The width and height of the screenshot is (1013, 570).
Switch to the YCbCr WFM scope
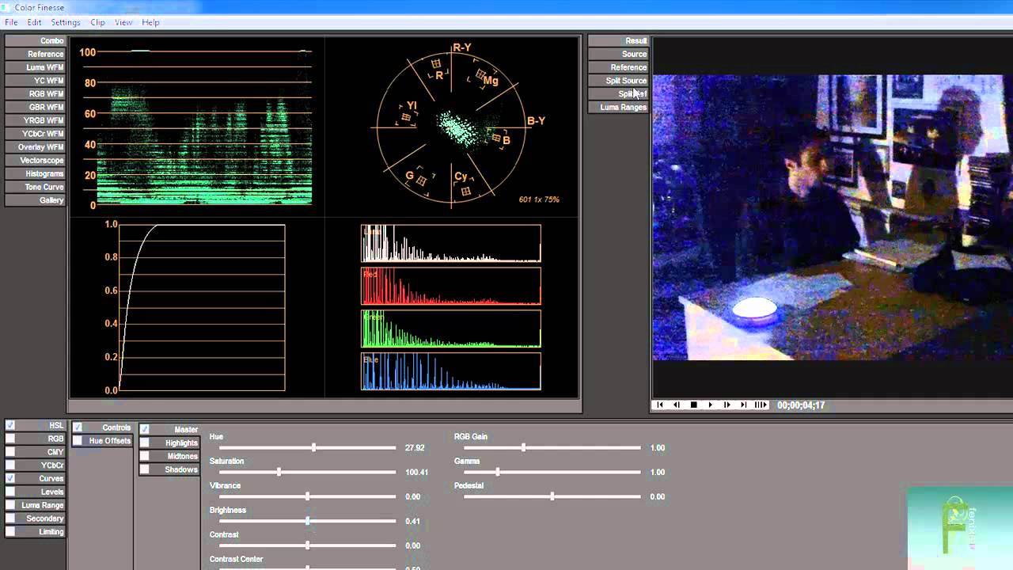[x=35, y=134]
